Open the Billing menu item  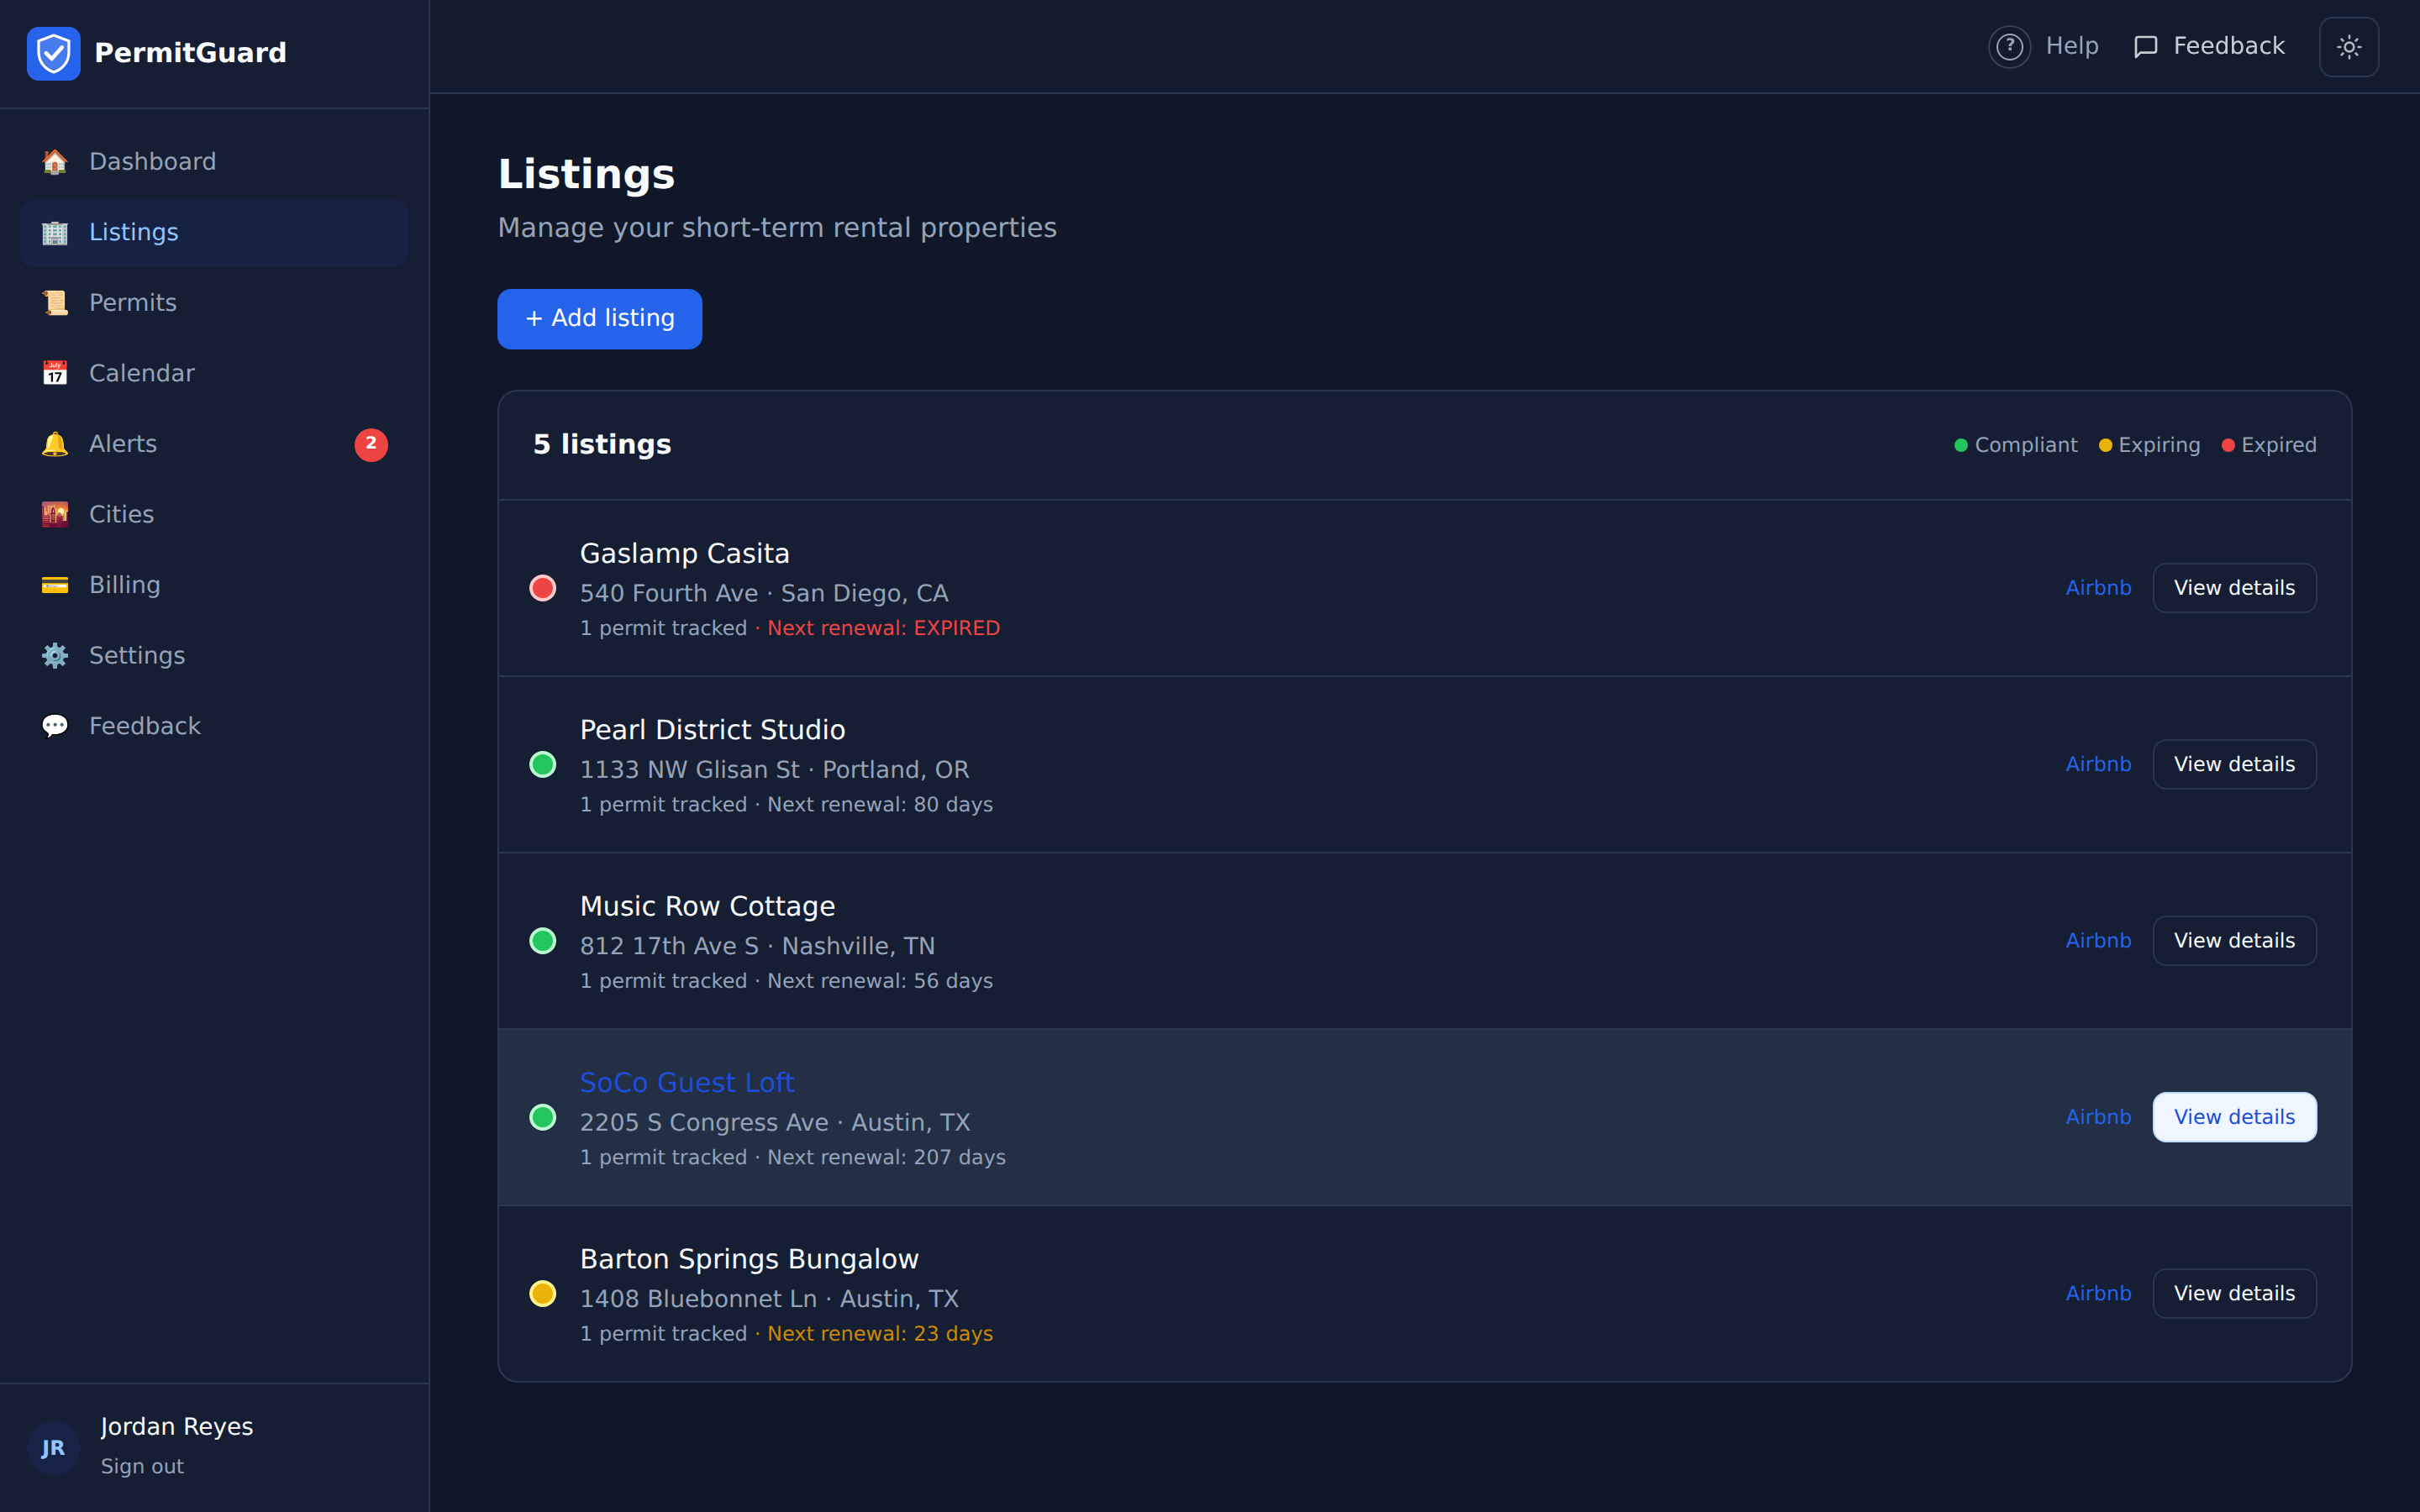pyautogui.click(x=214, y=585)
